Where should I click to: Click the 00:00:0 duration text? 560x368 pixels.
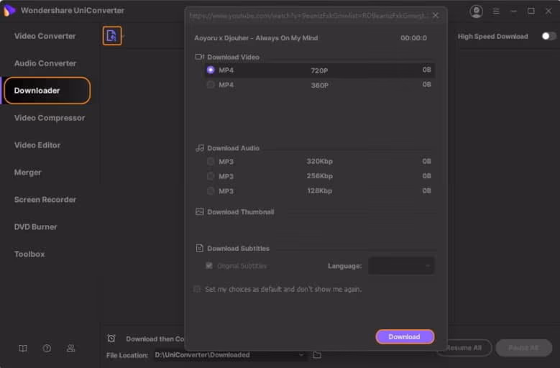click(x=413, y=38)
